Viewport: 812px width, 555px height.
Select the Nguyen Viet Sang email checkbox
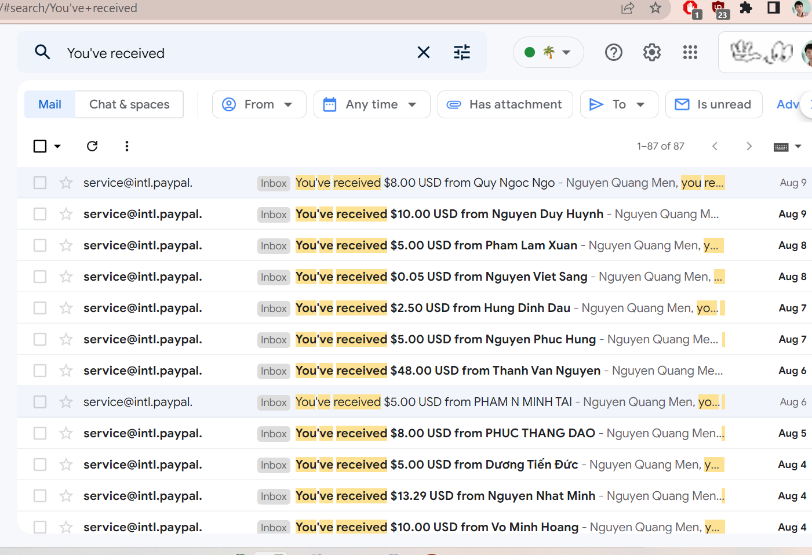coord(40,277)
